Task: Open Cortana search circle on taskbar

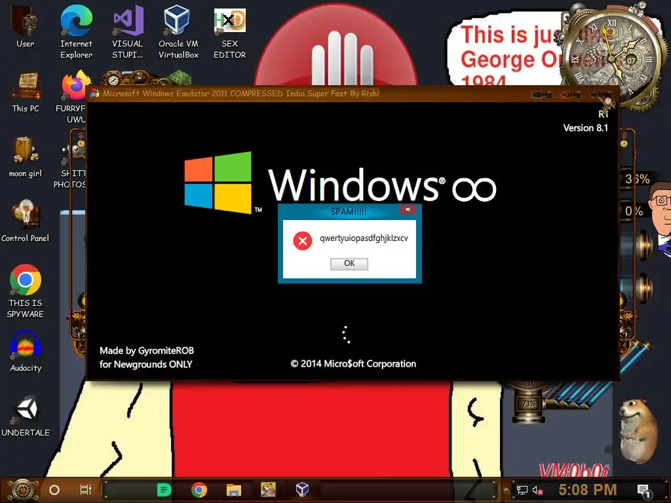Action: pyautogui.click(x=54, y=490)
